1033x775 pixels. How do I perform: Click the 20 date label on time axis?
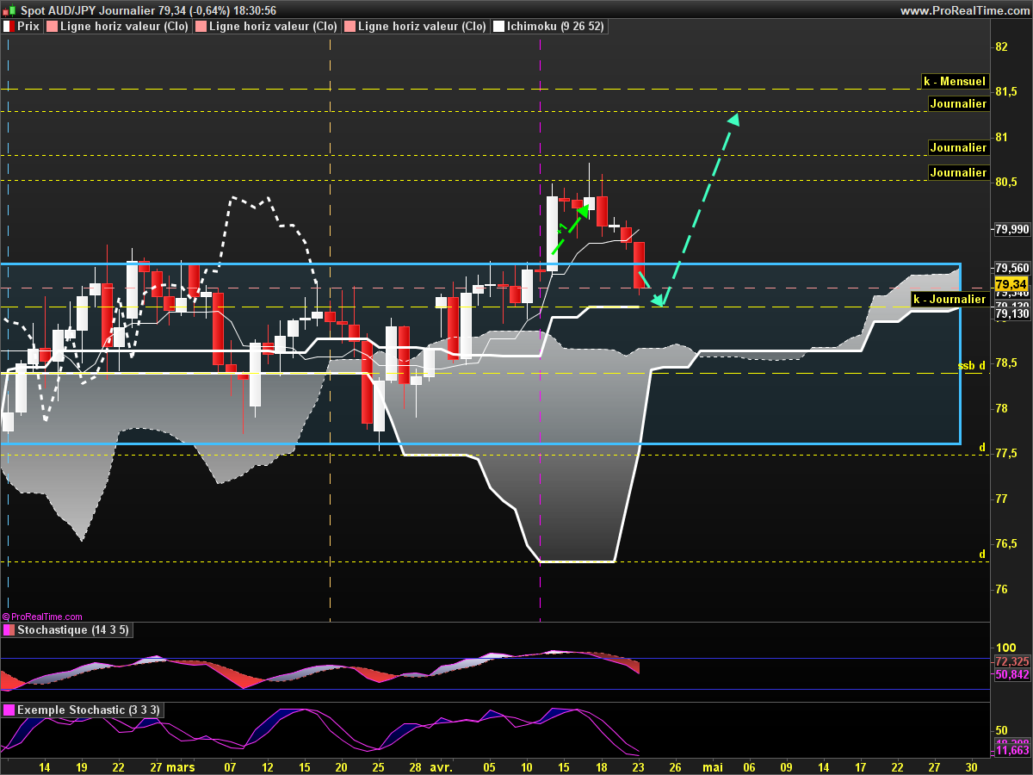342,766
